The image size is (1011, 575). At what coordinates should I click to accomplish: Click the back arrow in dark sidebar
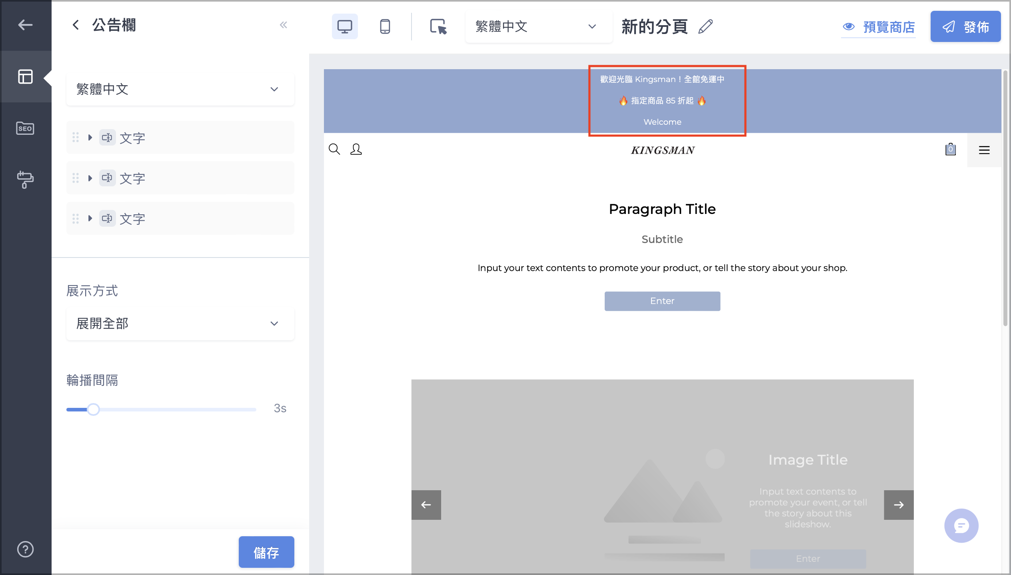point(25,25)
